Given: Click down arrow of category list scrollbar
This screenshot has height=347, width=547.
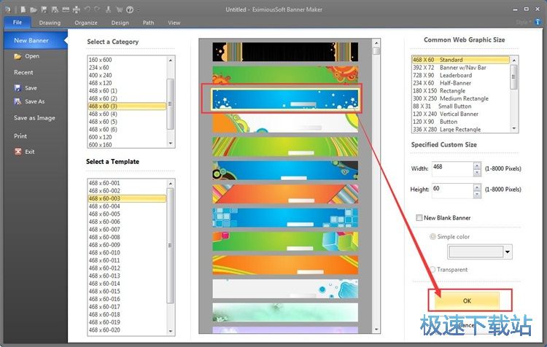Looking at the screenshot, I should (171, 144).
